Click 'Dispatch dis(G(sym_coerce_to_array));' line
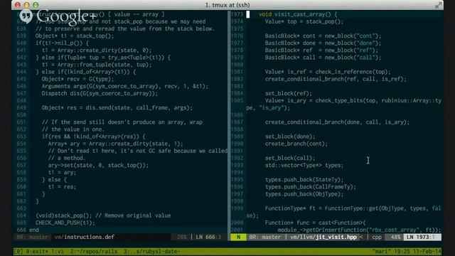The height and width of the screenshot is (256, 455). pos(100,93)
